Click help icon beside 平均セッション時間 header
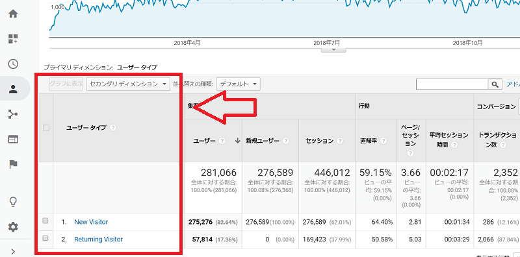520x257 pixels. point(454,145)
